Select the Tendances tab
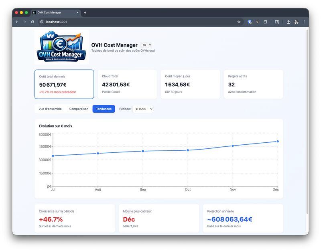The image size is (321, 251). pos(104,109)
